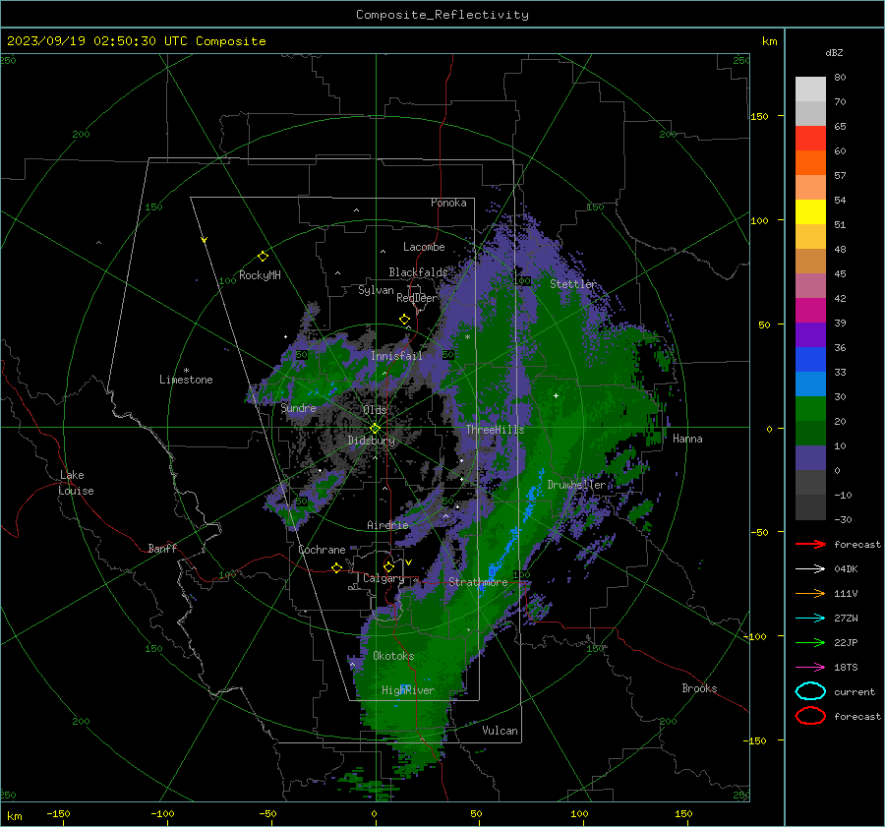Click the dBZ legend heading
The image size is (885, 827).
834,53
